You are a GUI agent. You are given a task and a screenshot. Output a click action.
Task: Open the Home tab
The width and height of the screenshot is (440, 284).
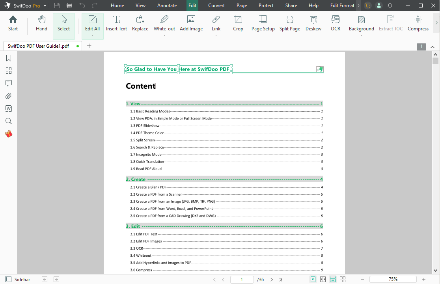(x=117, y=6)
